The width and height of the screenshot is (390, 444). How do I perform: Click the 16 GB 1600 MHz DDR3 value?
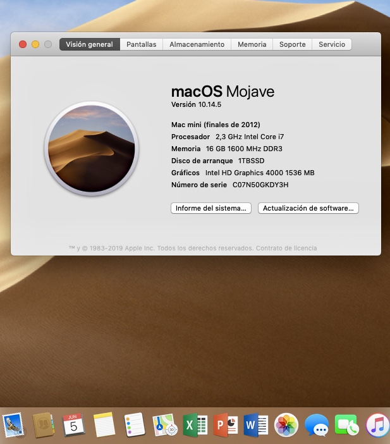tap(244, 149)
